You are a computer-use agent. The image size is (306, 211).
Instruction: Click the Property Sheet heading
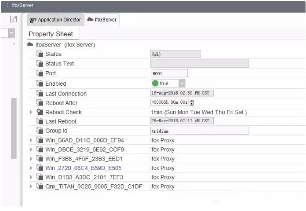pyautogui.click(x=50, y=34)
